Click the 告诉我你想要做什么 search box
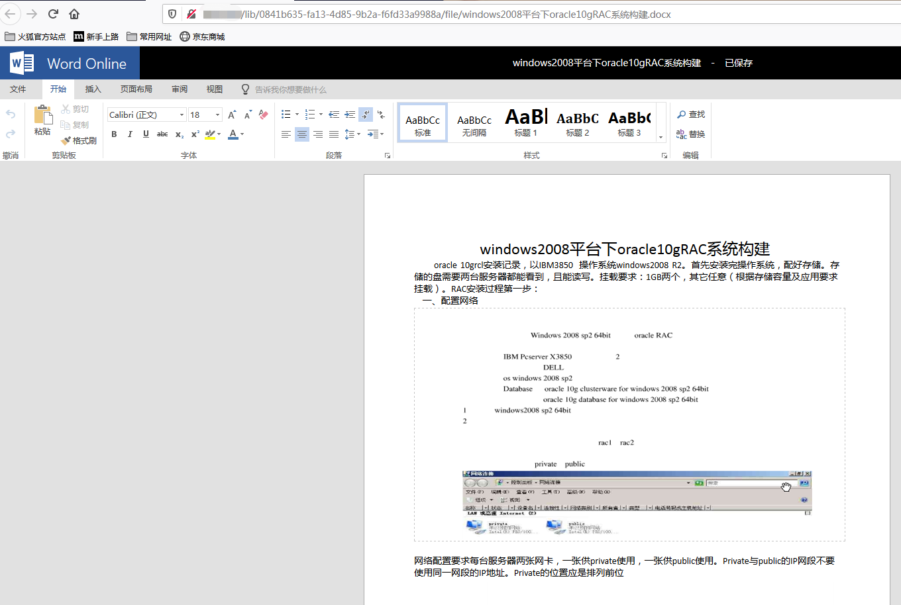 tap(290, 89)
